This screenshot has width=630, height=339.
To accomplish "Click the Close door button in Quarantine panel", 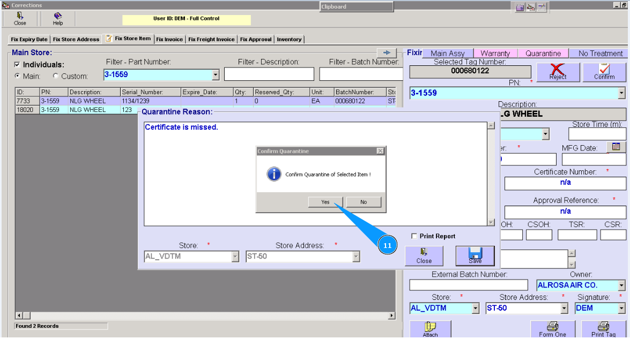I will (424, 255).
